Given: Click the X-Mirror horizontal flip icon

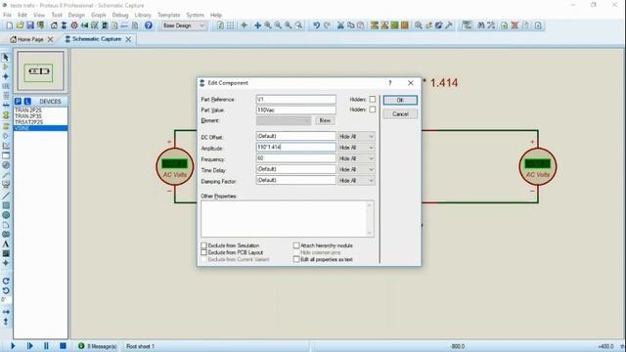Looking at the screenshot, I should coord(6,312).
